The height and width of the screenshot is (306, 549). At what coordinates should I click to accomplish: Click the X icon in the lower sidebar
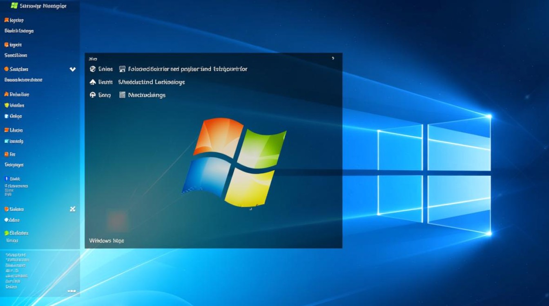73,209
